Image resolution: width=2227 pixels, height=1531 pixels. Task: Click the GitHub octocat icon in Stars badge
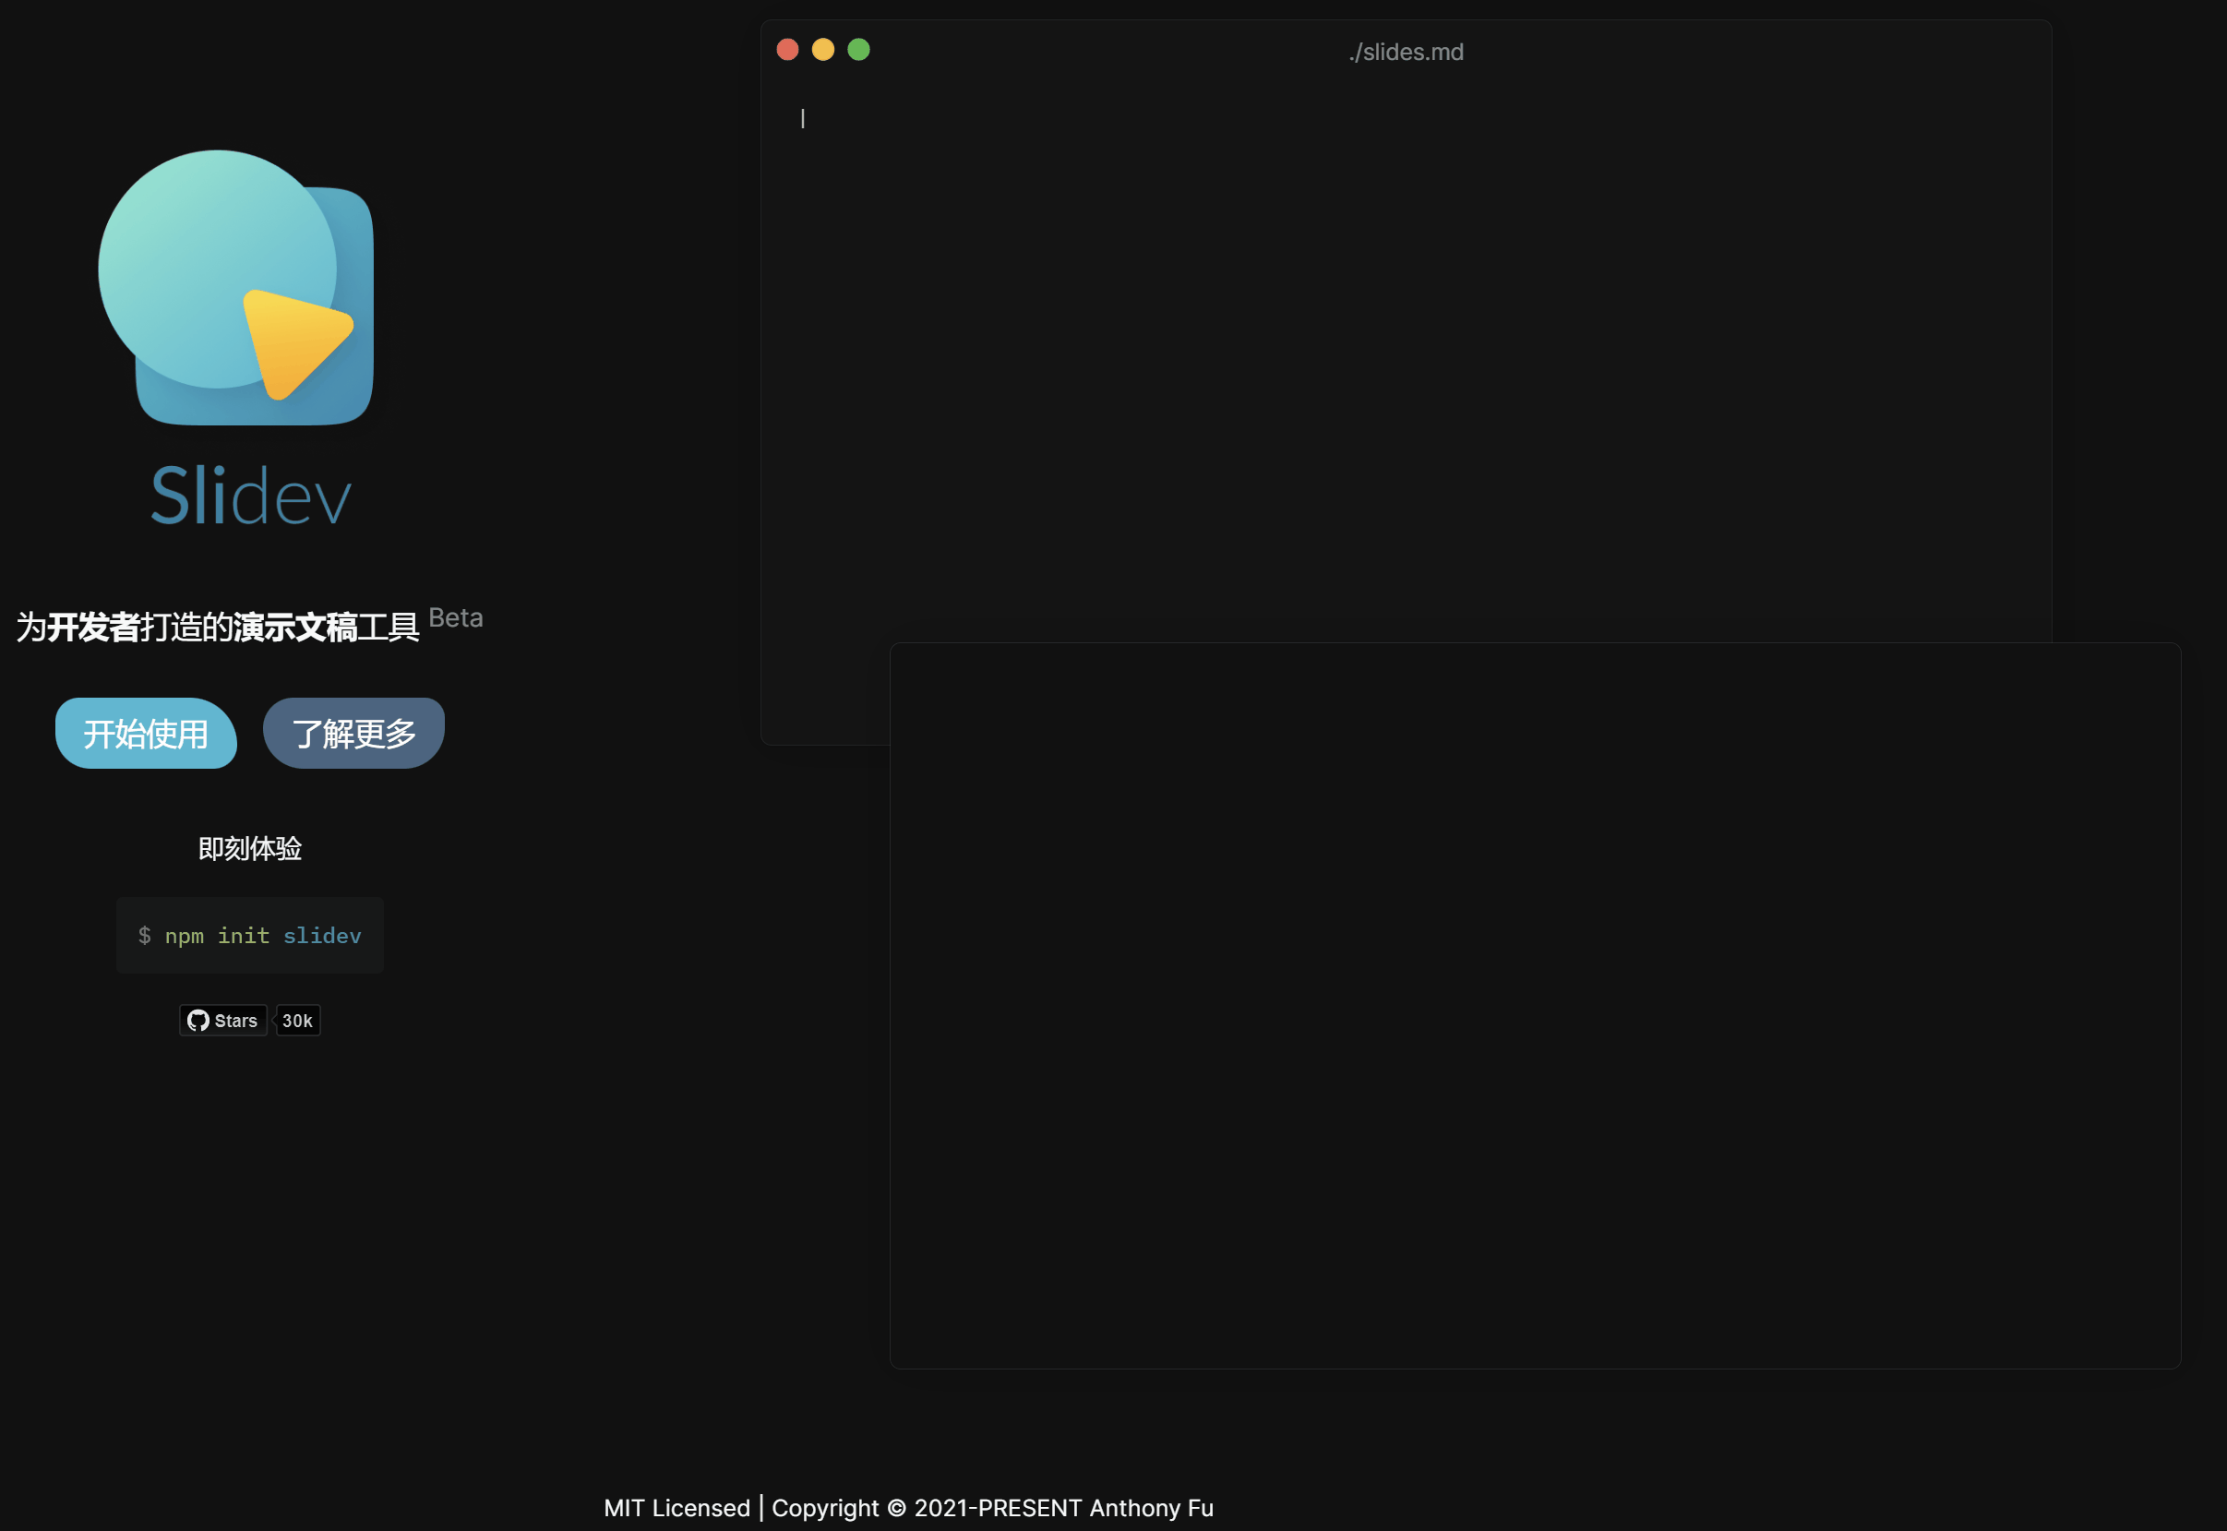[198, 1021]
